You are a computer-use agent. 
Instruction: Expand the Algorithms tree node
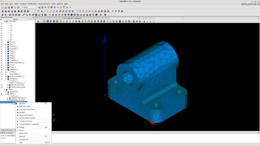(x=6, y=92)
